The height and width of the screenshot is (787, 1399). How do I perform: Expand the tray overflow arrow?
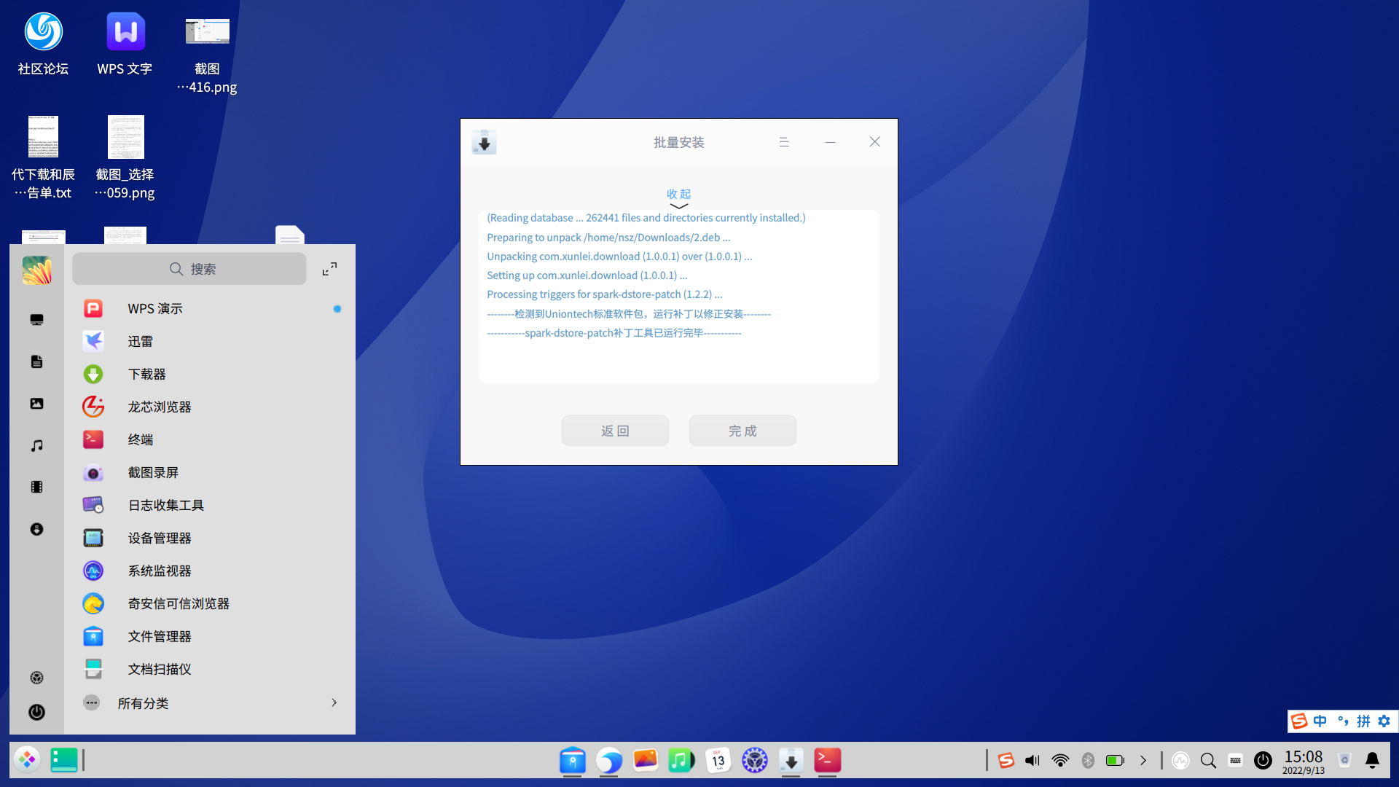[1143, 760]
